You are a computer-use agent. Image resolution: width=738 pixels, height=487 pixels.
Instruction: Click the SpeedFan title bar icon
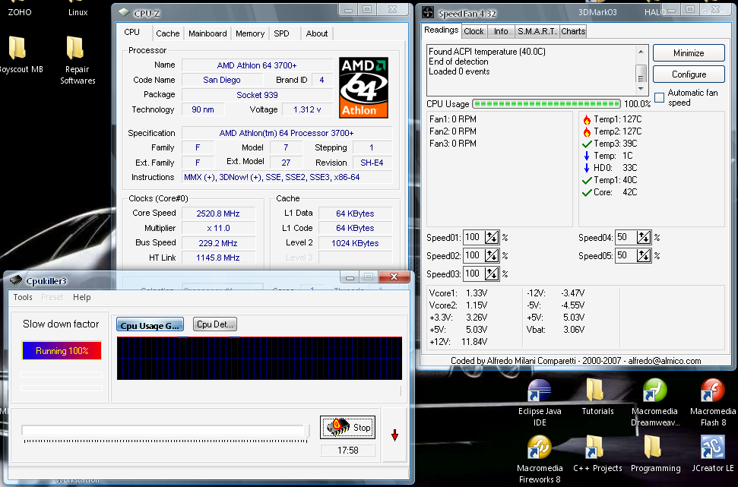[x=428, y=13]
